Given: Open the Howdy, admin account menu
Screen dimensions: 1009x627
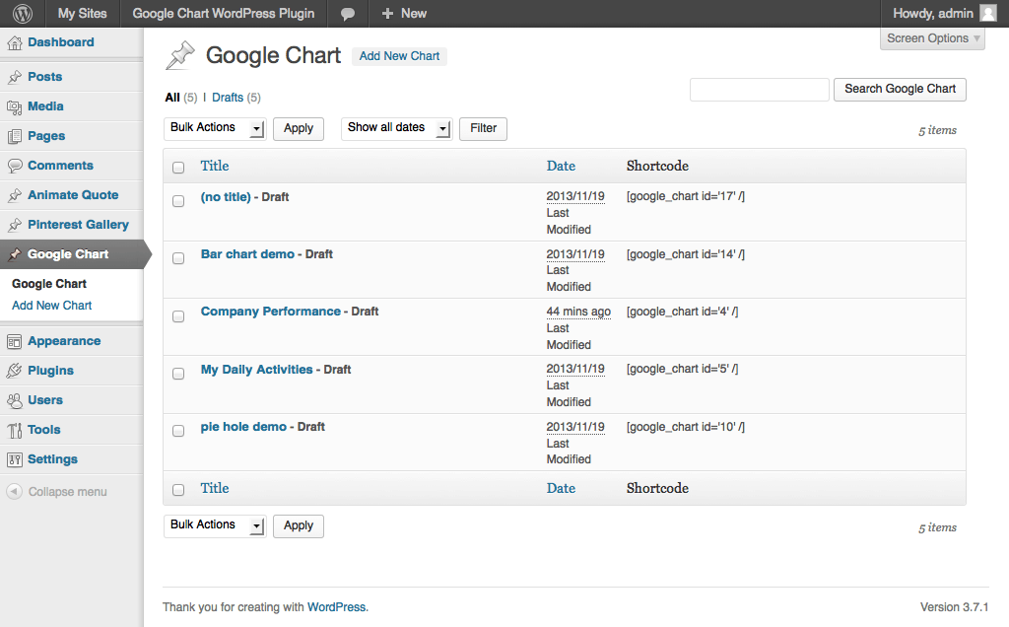Looking at the screenshot, I should tap(944, 14).
